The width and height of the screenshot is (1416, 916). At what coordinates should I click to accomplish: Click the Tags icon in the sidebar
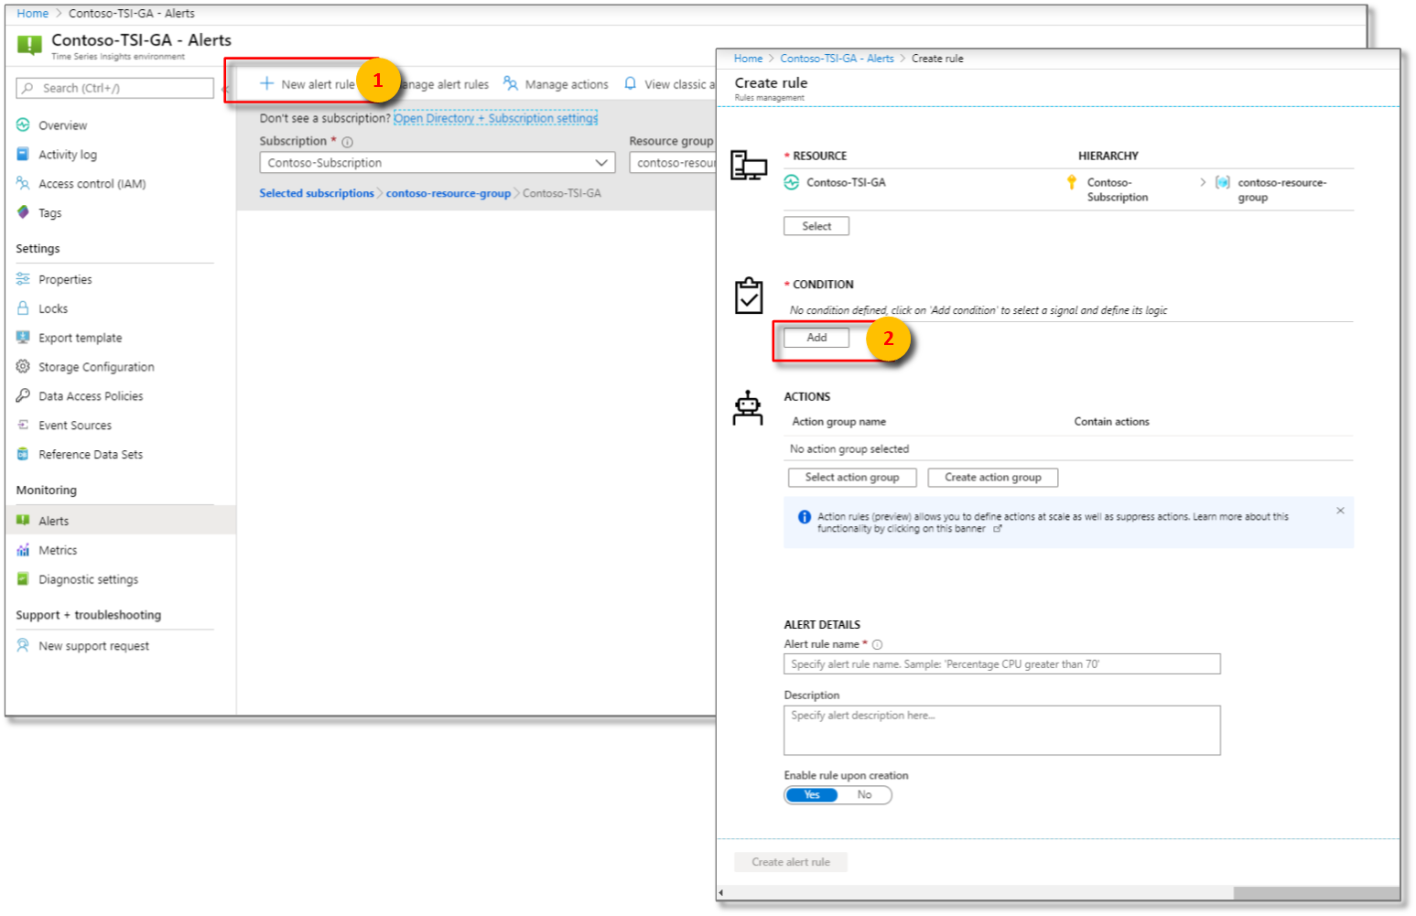click(x=23, y=212)
